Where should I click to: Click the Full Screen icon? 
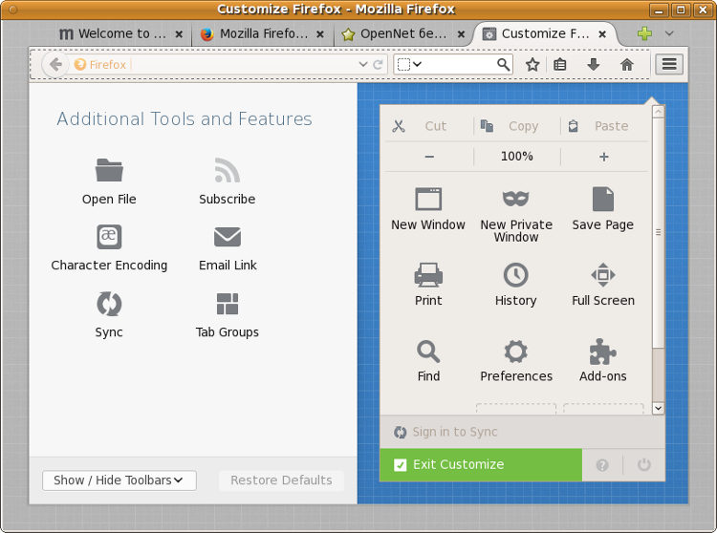(602, 274)
